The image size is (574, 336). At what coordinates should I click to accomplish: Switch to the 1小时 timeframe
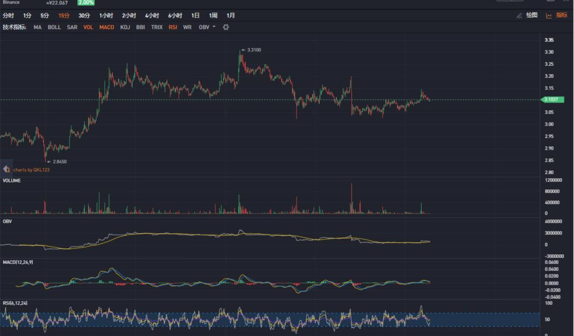pyautogui.click(x=106, y=16)
